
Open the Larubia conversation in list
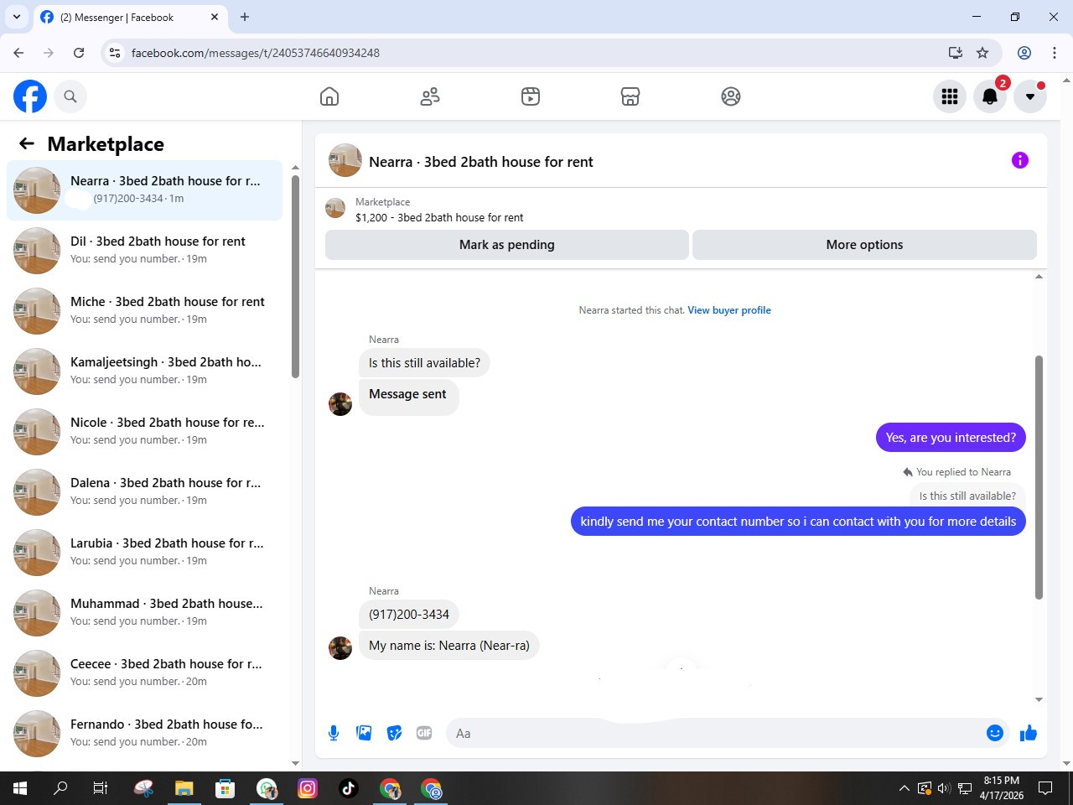tap(144, 553)
